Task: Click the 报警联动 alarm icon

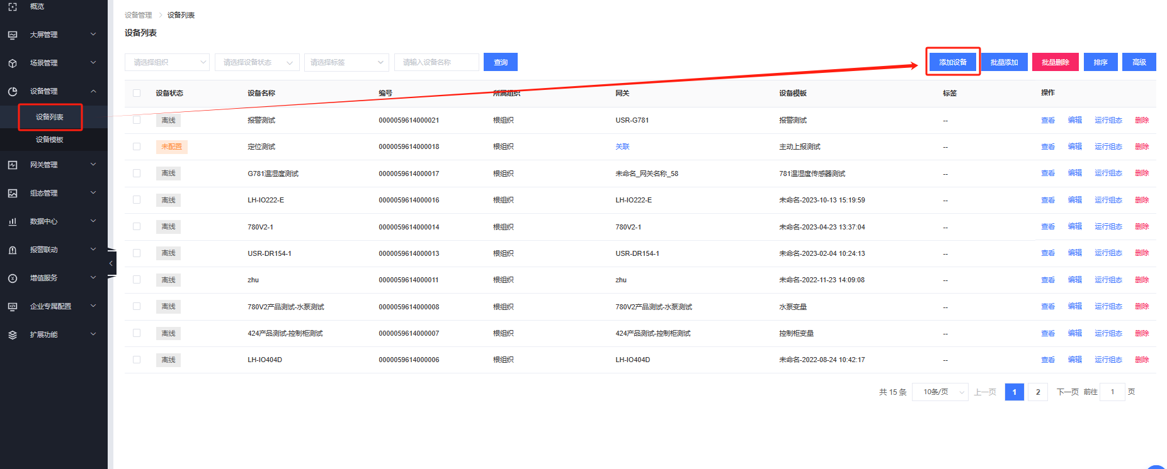Action: coord(13,250)
